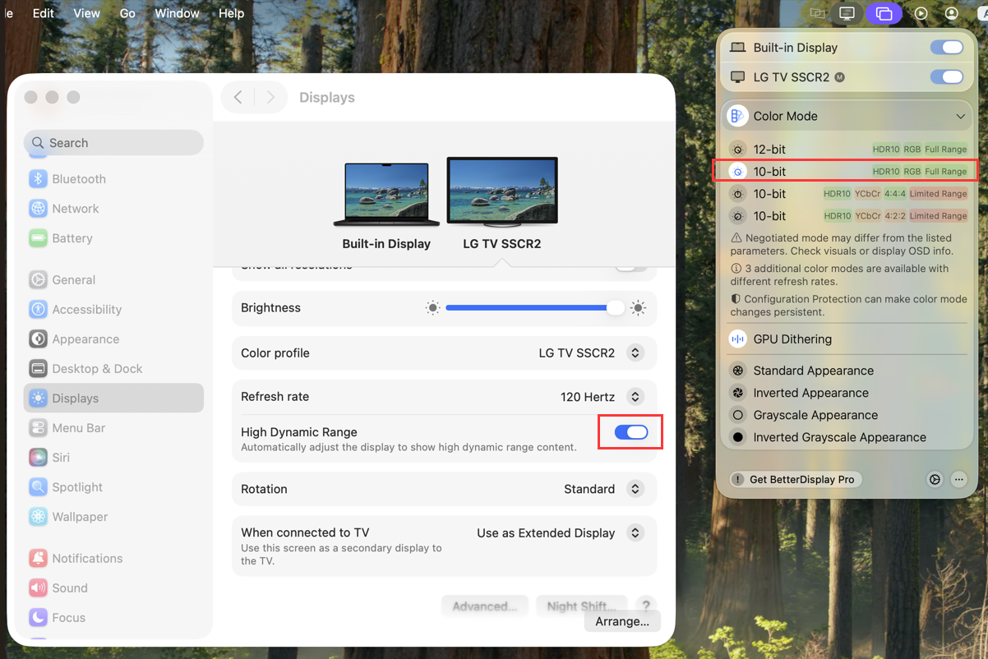The width and height of the screenshot is (988, 659).
Task: Click the Advanced... button
Action: tap(485, 606)
